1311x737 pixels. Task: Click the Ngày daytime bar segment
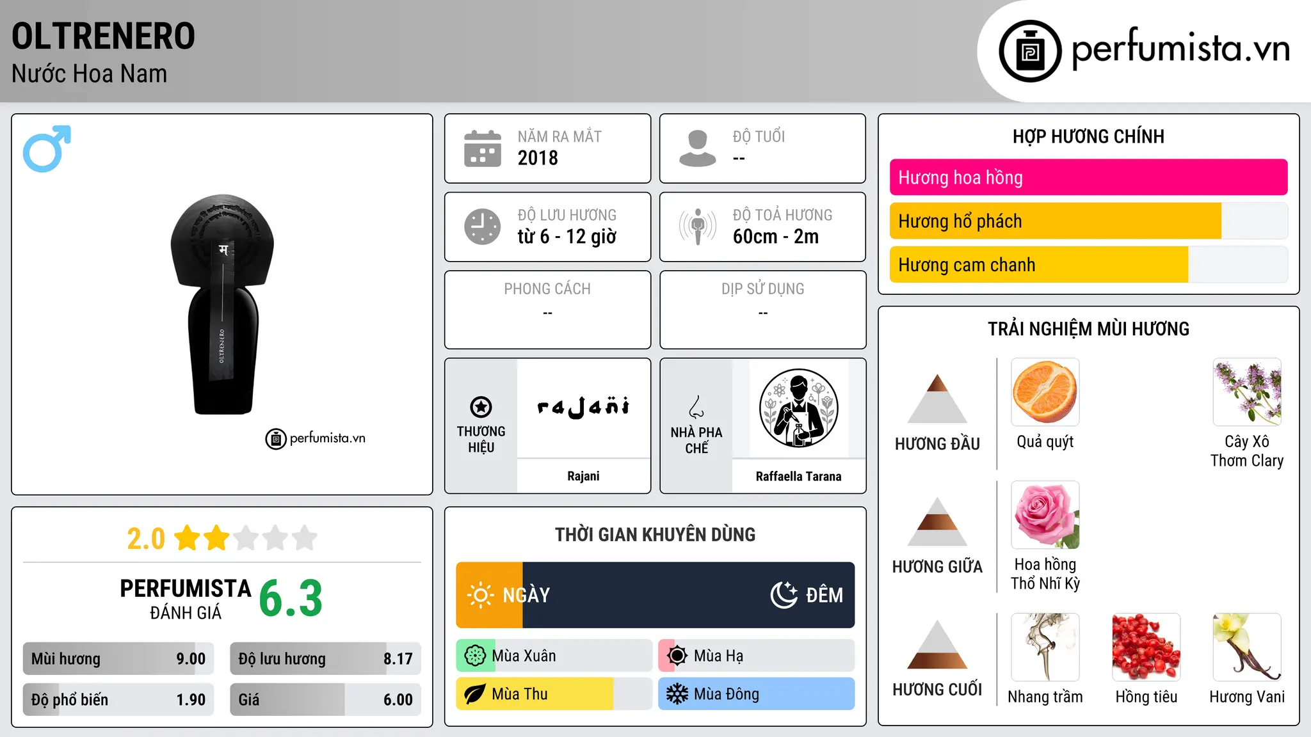click(490, 595)
